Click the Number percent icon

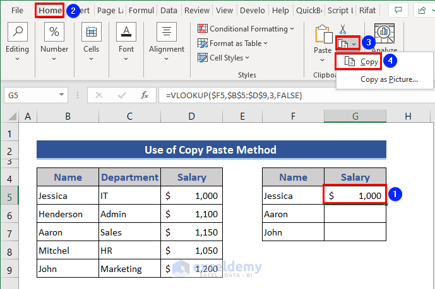point(54,32)
